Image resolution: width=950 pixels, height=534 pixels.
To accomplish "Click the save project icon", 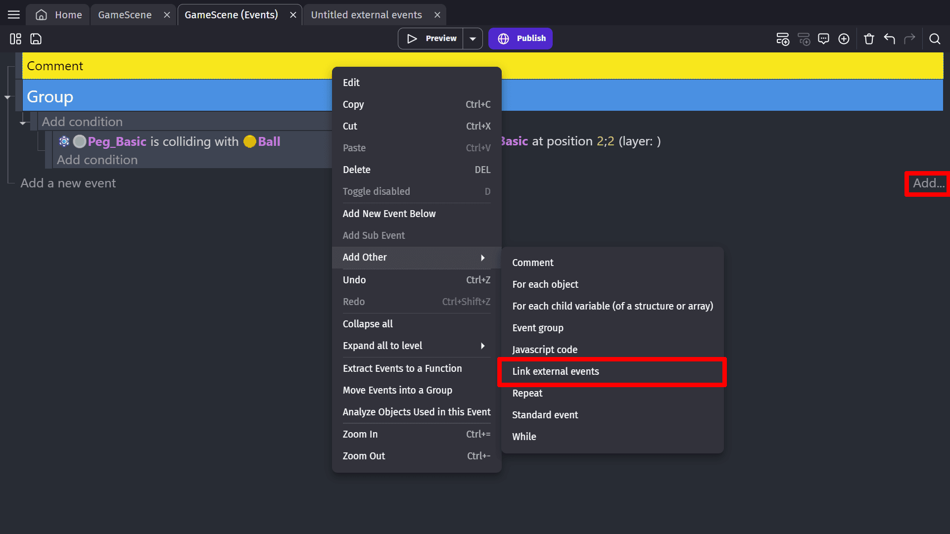I will pos(36,39).
